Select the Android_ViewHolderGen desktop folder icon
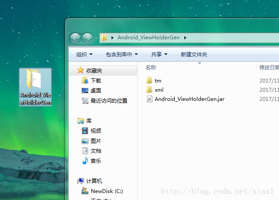This screenshot has width=279, height=200. [x=35, y=87]
